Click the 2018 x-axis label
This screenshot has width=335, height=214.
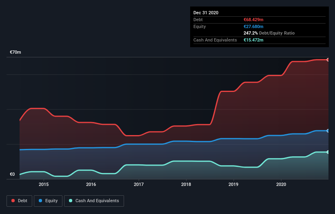186,184
